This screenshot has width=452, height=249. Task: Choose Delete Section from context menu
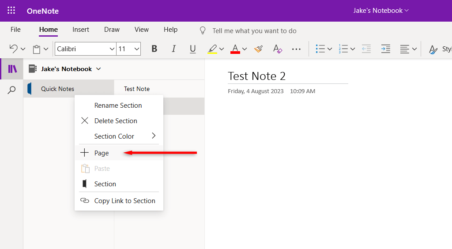click(x=116, y=121)
